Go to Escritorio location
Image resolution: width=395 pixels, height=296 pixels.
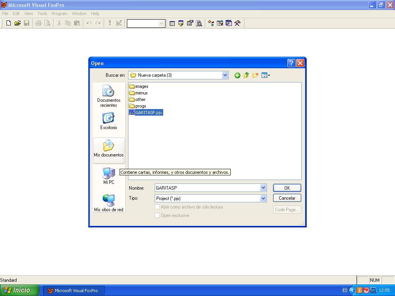(109, 121)
